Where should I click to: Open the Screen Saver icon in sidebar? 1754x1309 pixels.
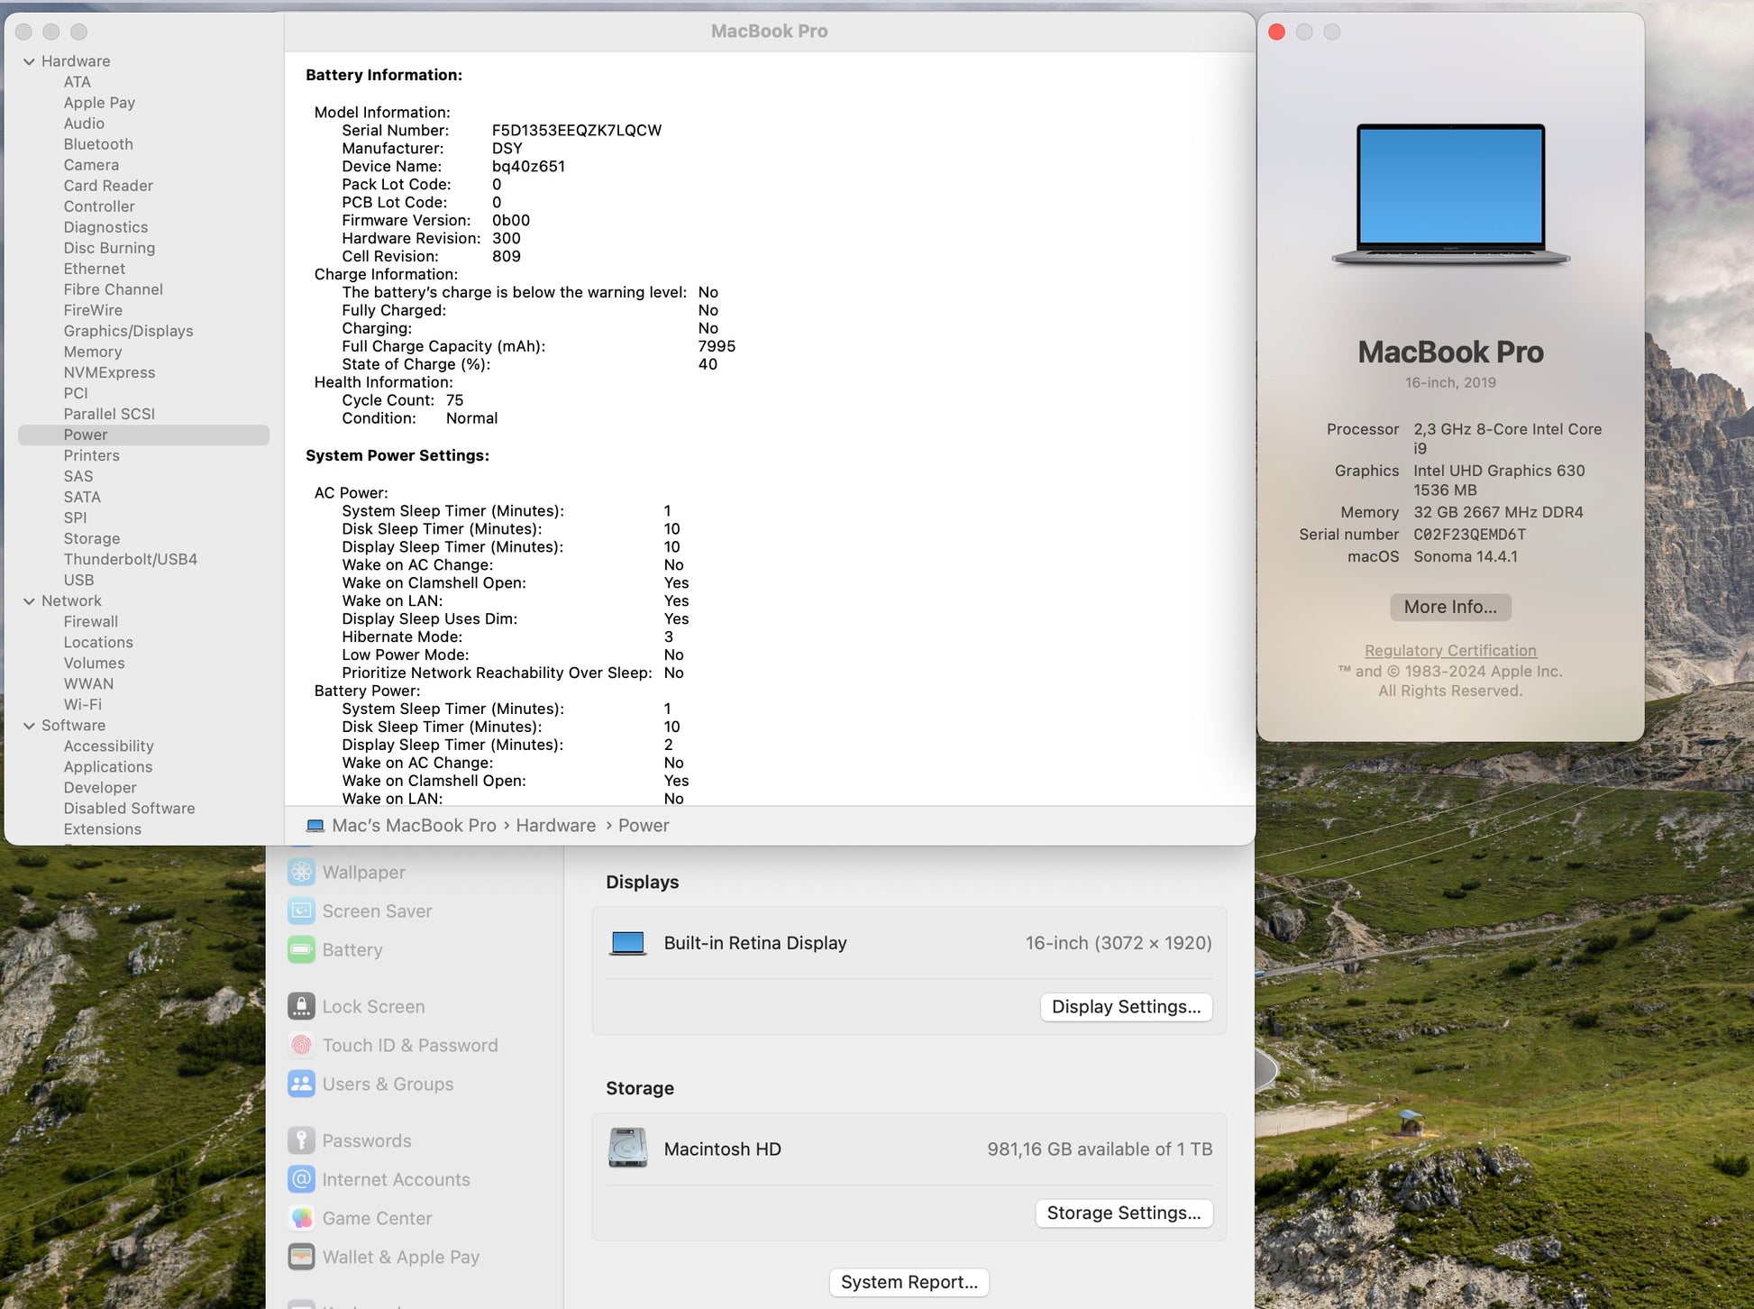tap(301, 911)
